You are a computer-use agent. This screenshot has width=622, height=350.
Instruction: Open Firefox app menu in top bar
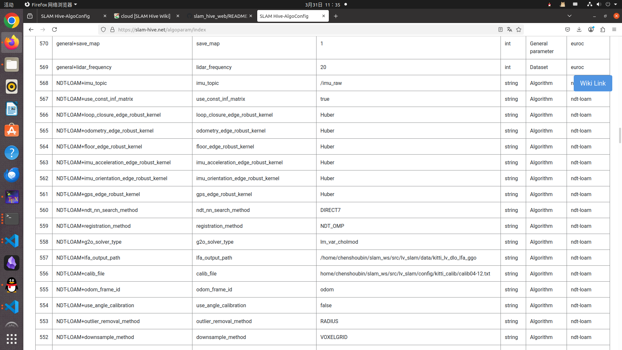pos(51,5)
